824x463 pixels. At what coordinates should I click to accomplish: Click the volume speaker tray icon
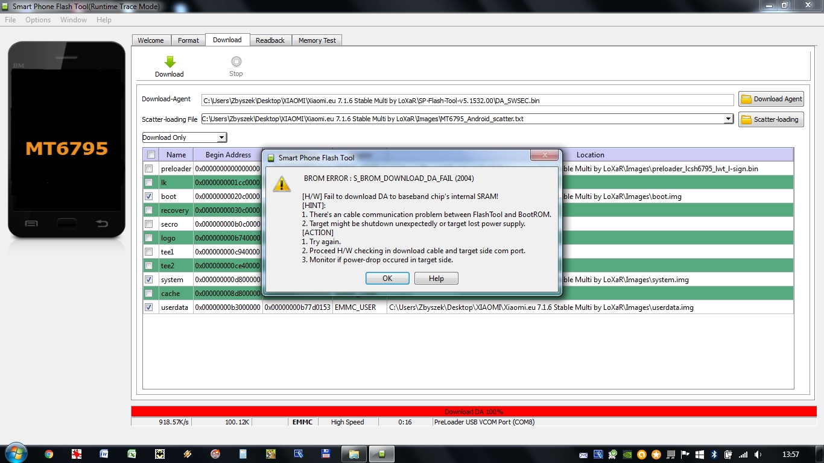point(758,455)
